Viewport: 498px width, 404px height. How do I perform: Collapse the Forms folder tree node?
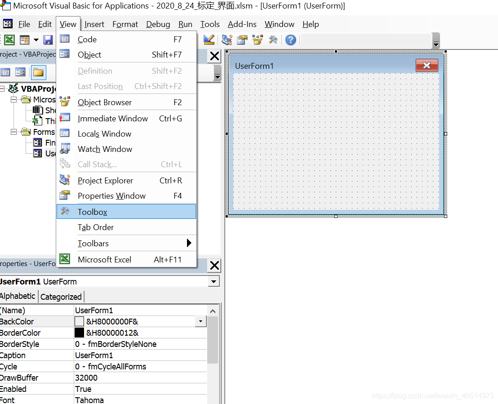13,132
